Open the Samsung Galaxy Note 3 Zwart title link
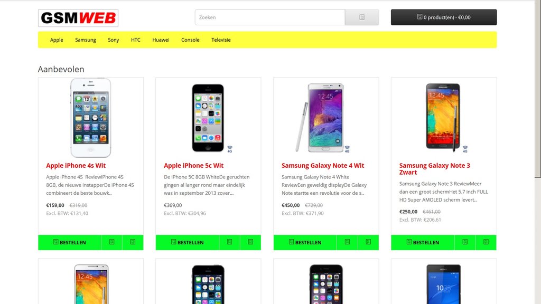The height and width of the screenshot is (304, 541). tap(434, 169)
